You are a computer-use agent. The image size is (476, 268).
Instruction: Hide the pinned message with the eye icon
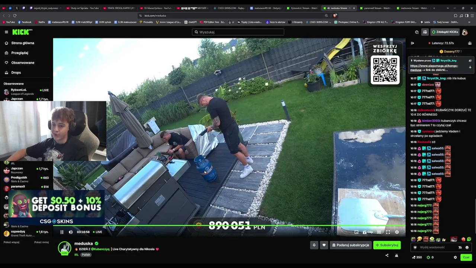tap(470, 61)
